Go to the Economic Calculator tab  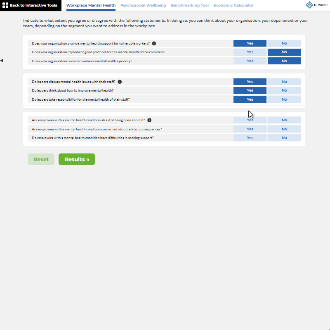[233, 5]
